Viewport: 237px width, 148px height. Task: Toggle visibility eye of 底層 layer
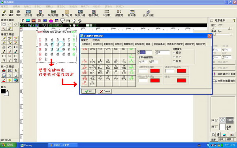coord(213,127)
